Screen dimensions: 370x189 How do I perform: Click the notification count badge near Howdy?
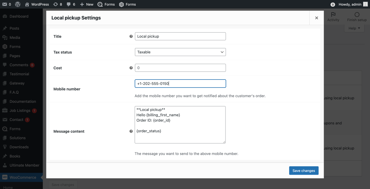click(x=333, y=5)
